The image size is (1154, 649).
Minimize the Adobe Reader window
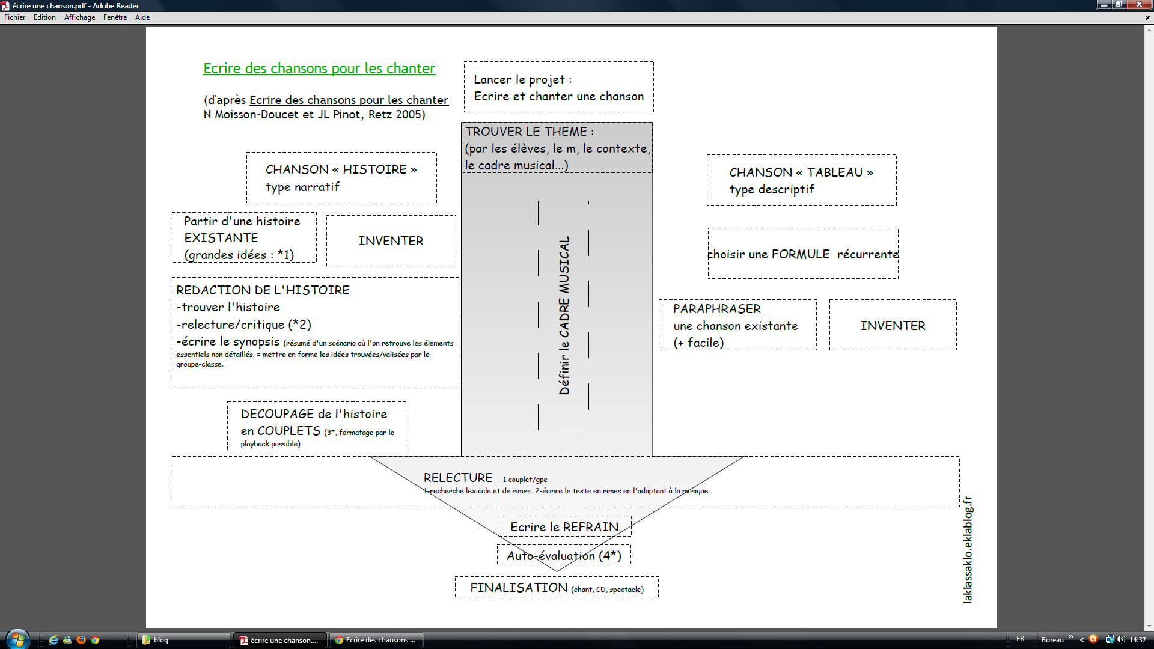[x=1104, y=5]
